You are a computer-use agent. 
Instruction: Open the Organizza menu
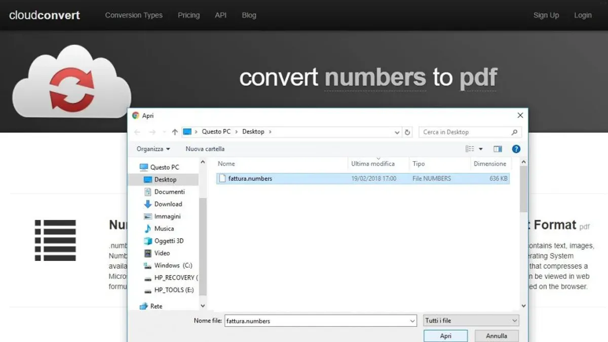(153, 149)
